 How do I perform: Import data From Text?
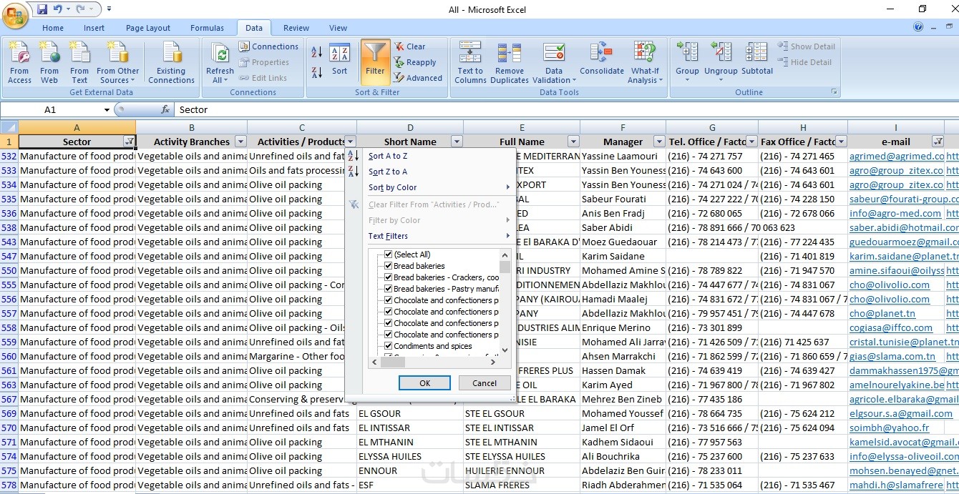click(x=79, y=62)
